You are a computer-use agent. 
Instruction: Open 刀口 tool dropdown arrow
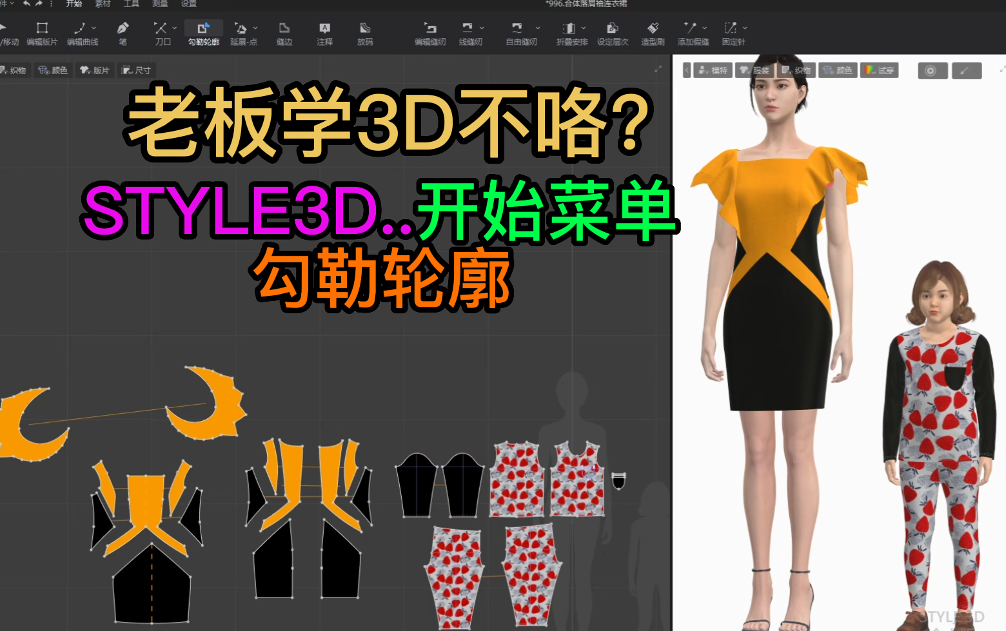coord(175,28)
